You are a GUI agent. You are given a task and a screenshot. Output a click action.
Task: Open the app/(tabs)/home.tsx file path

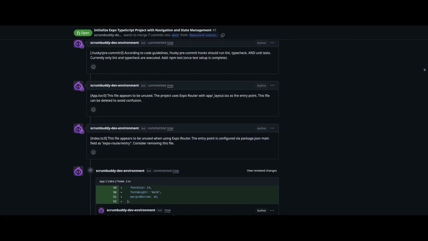[x=115, y=181]
